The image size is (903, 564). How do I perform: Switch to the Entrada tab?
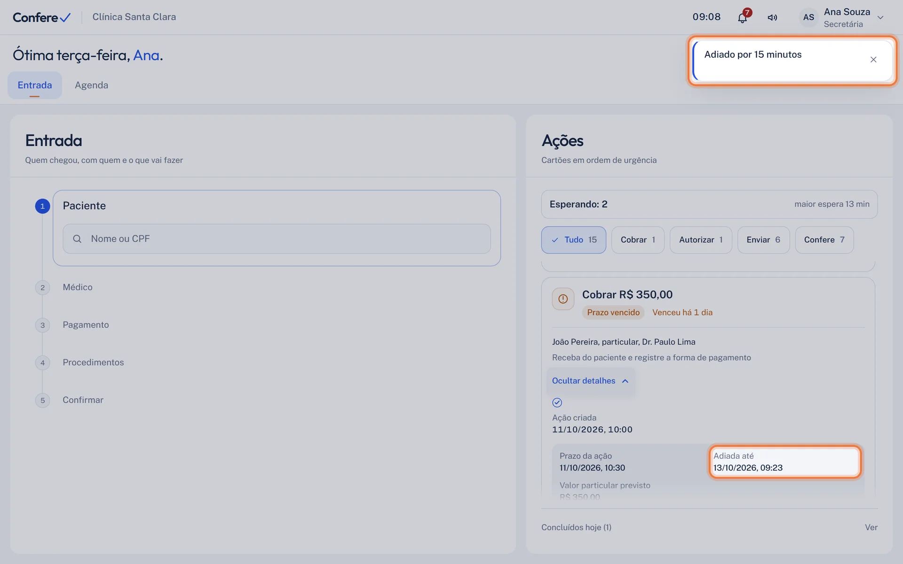[35, 85]
